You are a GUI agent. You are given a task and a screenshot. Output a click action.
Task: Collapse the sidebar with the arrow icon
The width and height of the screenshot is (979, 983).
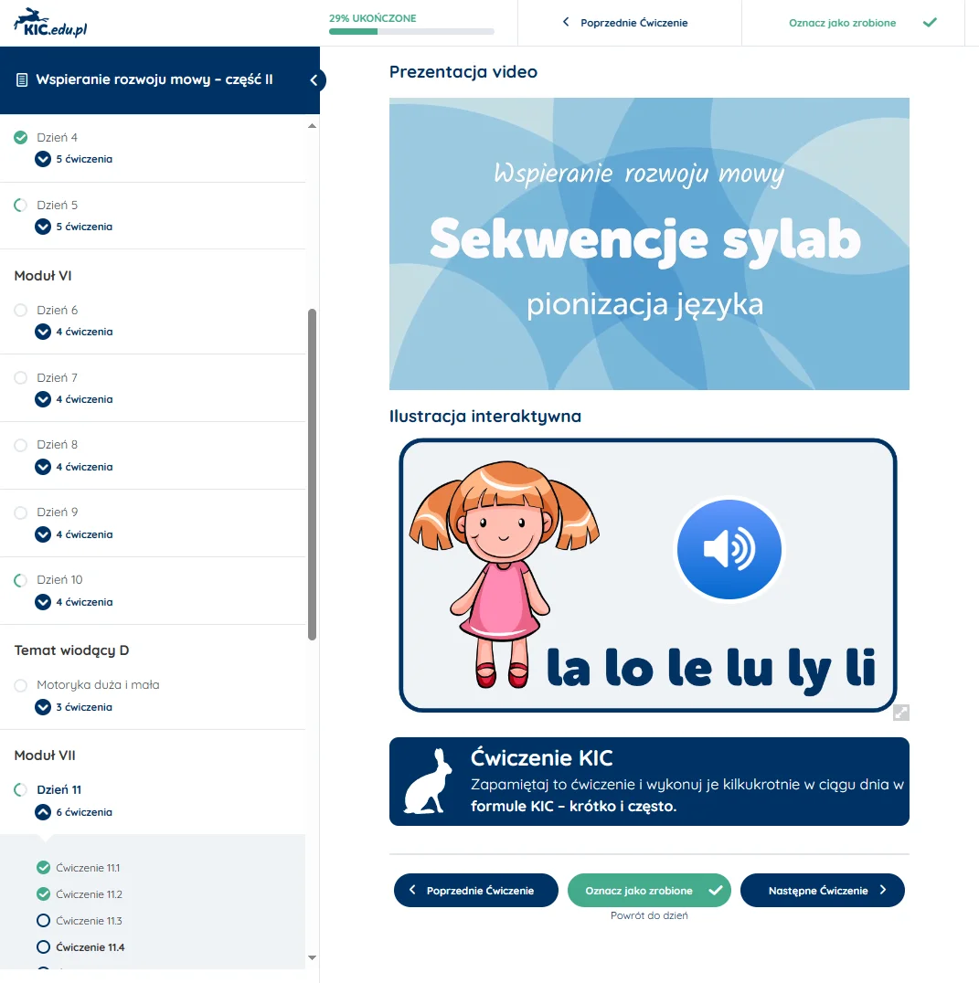coord(314,80)
